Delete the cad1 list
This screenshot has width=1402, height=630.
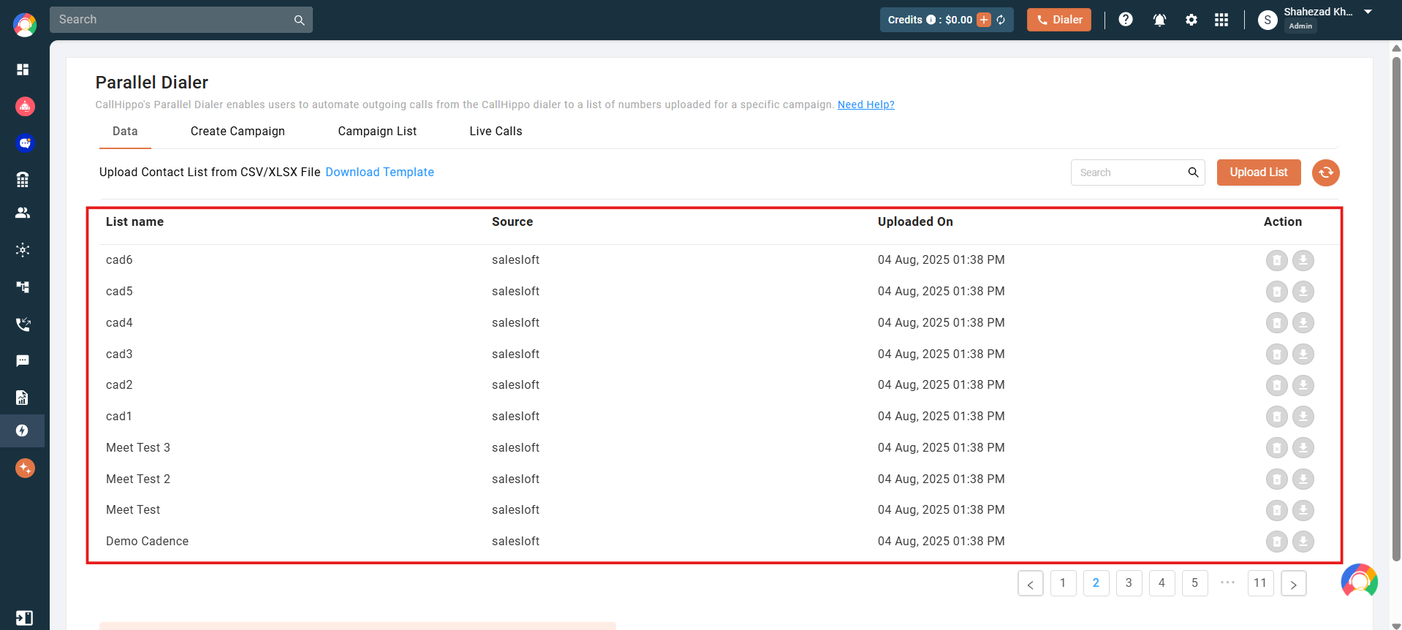(x=1277, y=417)
